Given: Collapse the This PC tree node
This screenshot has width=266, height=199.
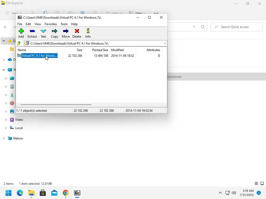Looking at the screenshot, I should (4, 70).
